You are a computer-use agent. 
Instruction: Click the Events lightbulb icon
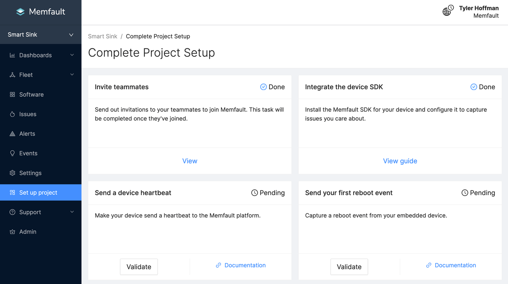tap(12, 154)
